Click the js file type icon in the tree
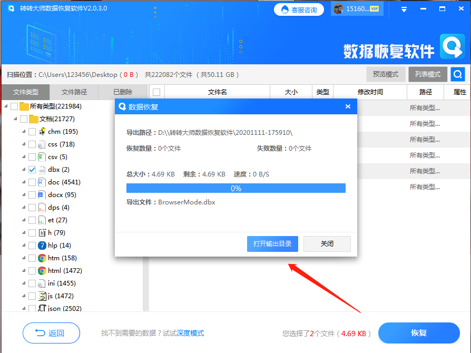 pos(42,296)
